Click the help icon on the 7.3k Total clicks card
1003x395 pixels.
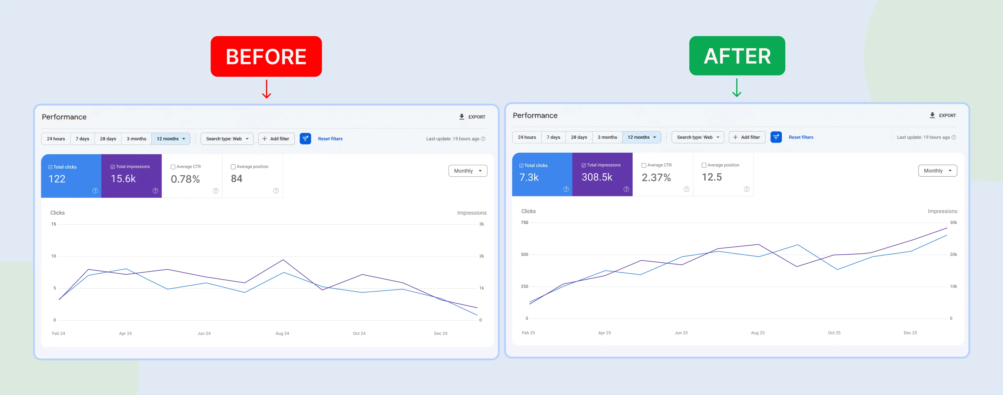566,189
